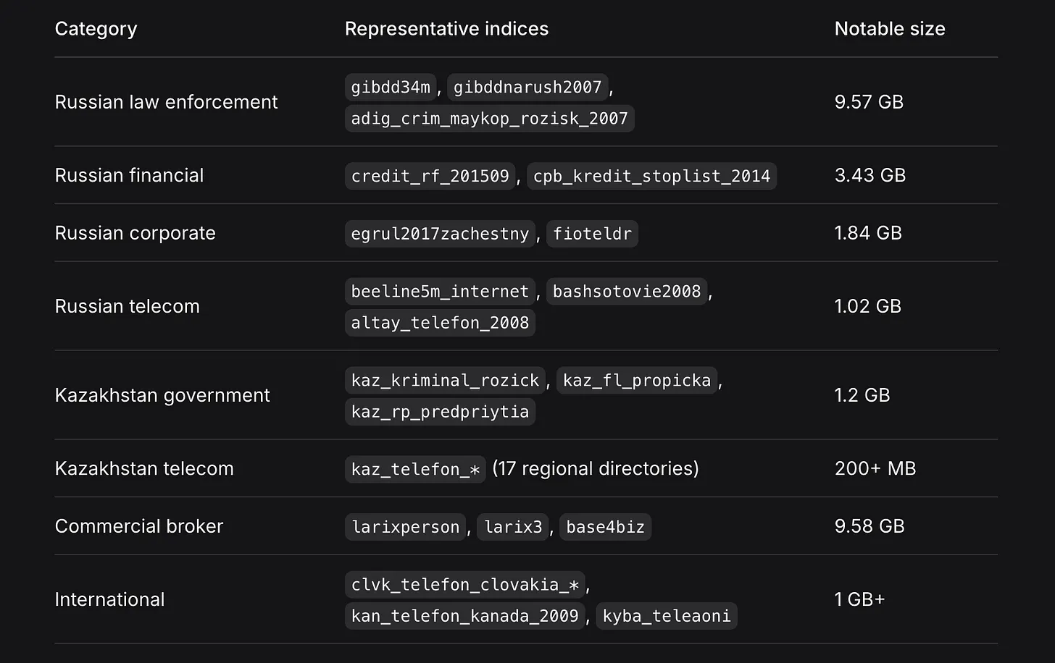Click the Category column header

point(96,29)
